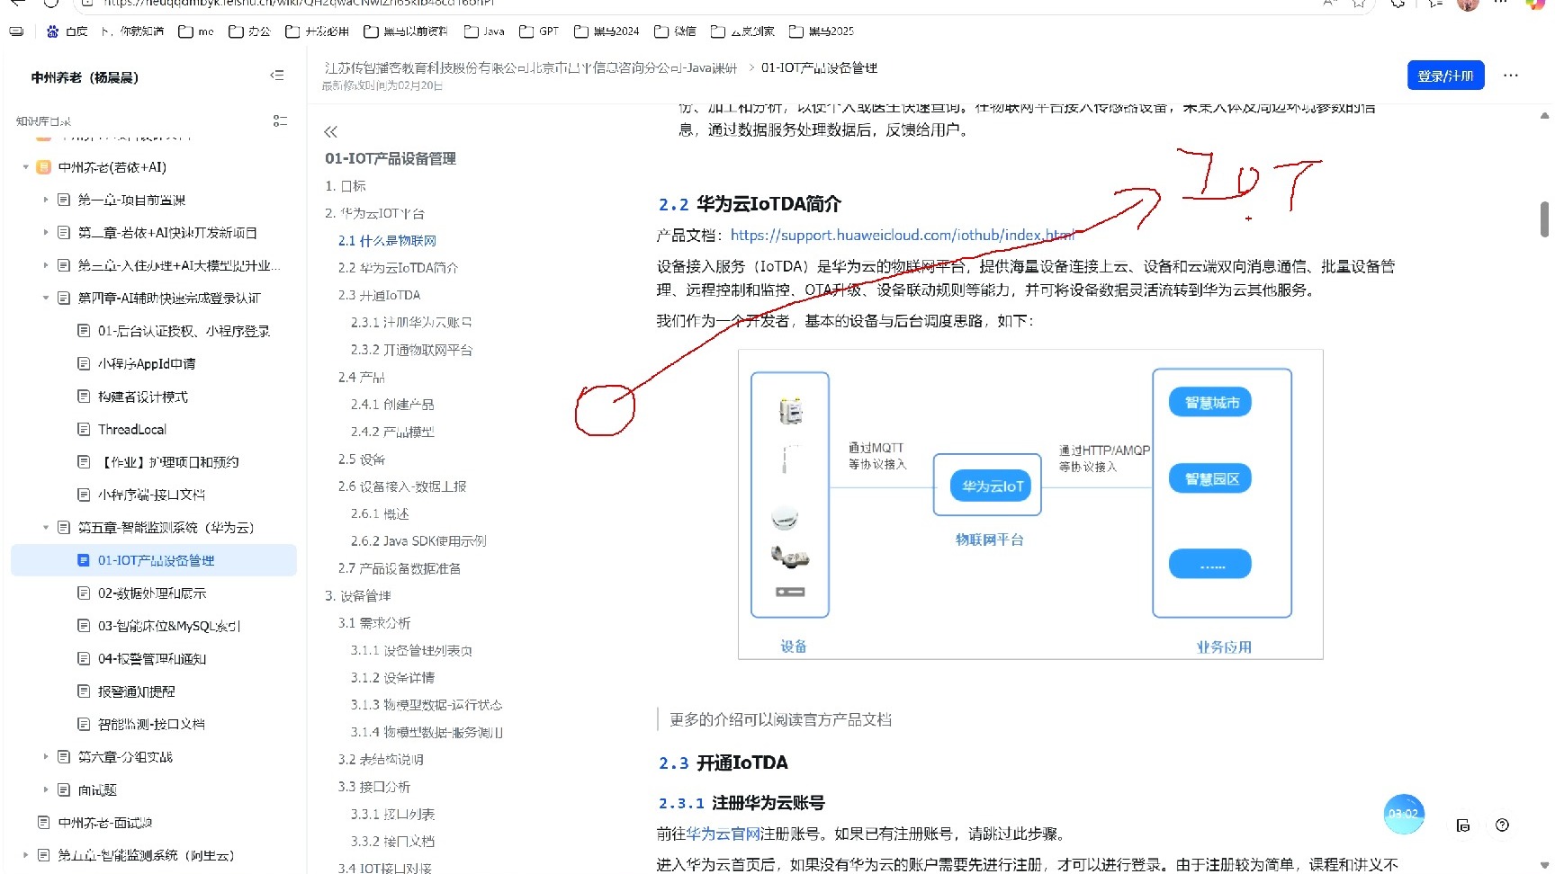
Task: Open 小程序端-接口文档 page
Action: 151,495
